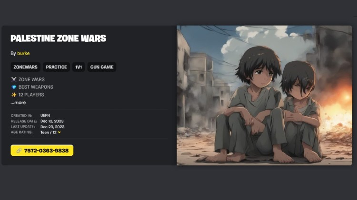Choose the GUN GAME tag

[x=102, y=67]
